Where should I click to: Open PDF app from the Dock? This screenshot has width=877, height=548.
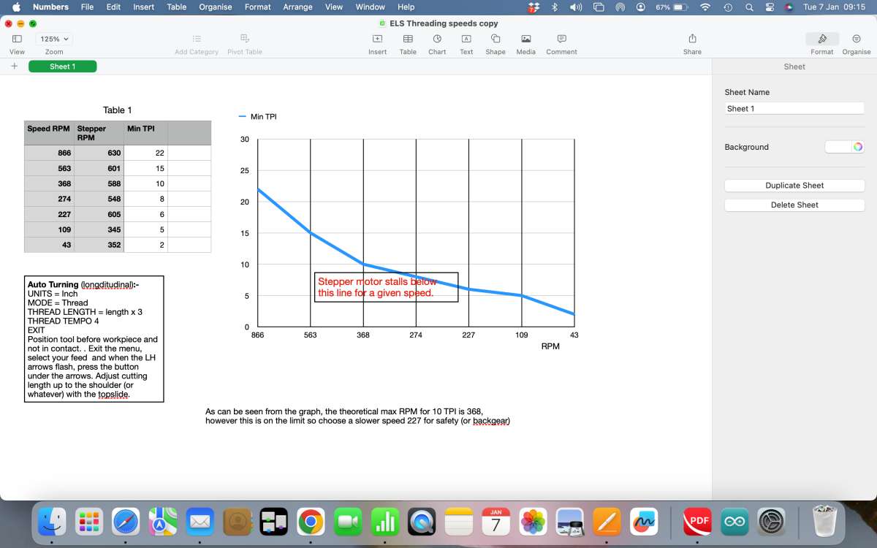click(697, 522)
